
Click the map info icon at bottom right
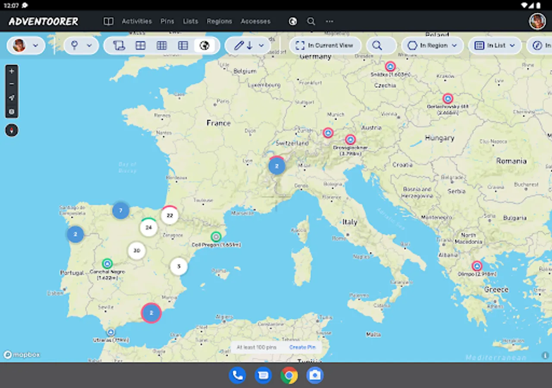545,355
